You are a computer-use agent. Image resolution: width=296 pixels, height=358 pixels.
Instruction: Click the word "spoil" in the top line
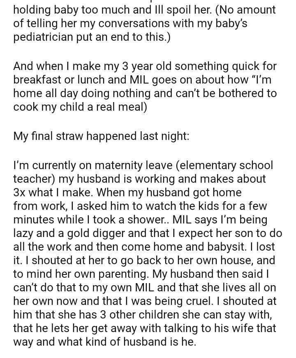[x=160, y=9]
